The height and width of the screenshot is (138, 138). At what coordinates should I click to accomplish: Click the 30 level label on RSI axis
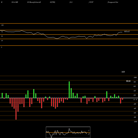(x=2, y=41)
